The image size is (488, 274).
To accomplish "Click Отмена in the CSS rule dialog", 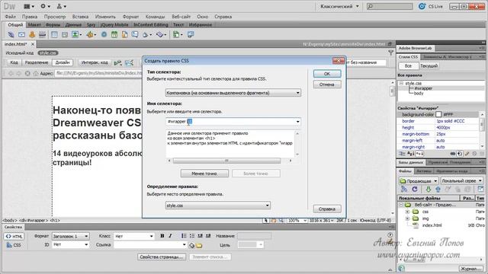I will pos(327,84).
